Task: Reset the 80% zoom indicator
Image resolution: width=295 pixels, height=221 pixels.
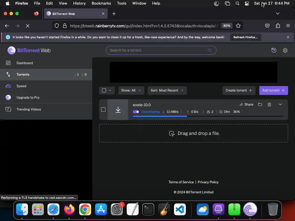Action: click(227, 26)
